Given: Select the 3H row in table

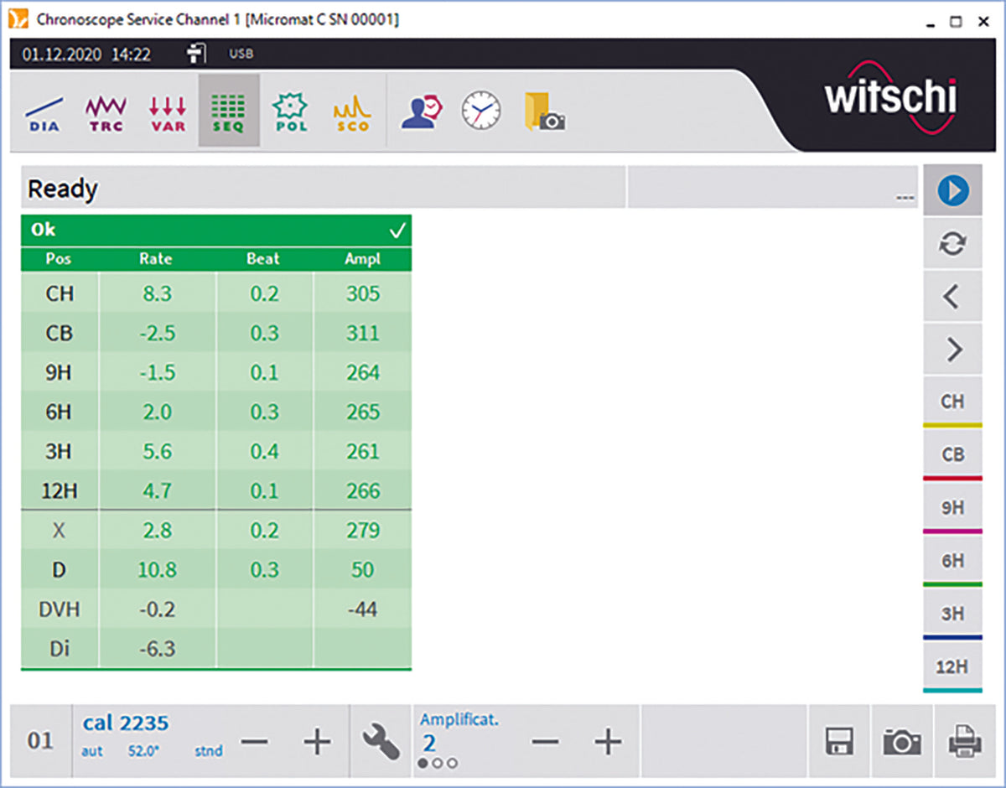Looking at the screenshot, I should click(215, 452).
